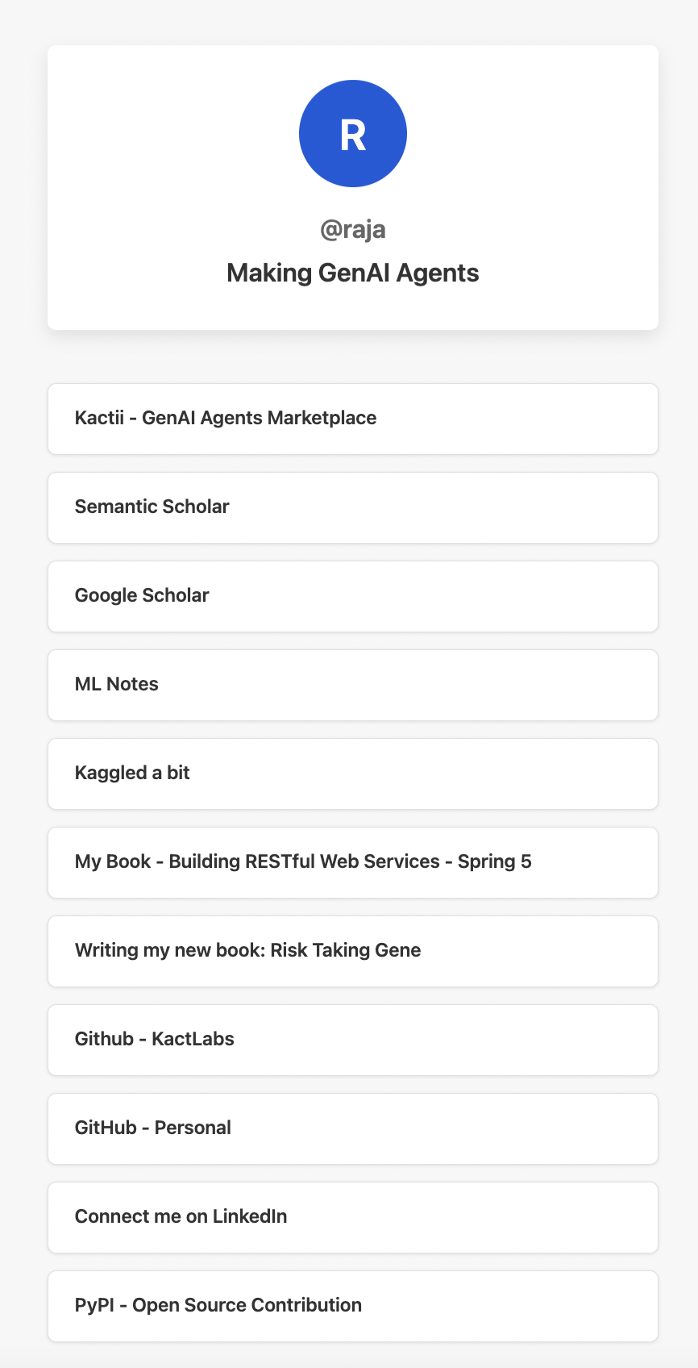This screenshot has height=1368, width=698.
Task: Click Connect me on LinkedIn
Action: coord(353,1217)
